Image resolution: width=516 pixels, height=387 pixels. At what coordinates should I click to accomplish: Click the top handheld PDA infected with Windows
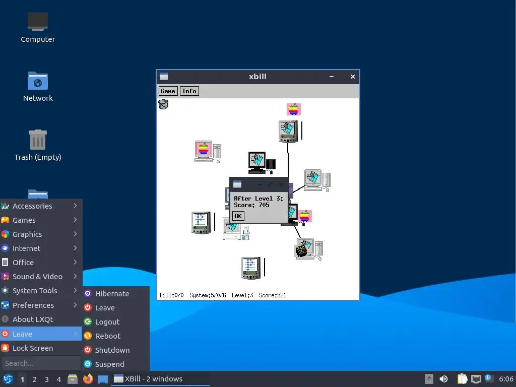pos(288,132)
